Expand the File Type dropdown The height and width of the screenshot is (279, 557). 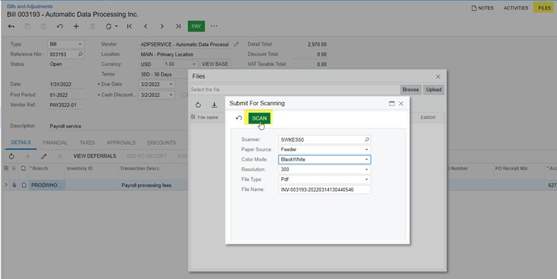[367, 179]
